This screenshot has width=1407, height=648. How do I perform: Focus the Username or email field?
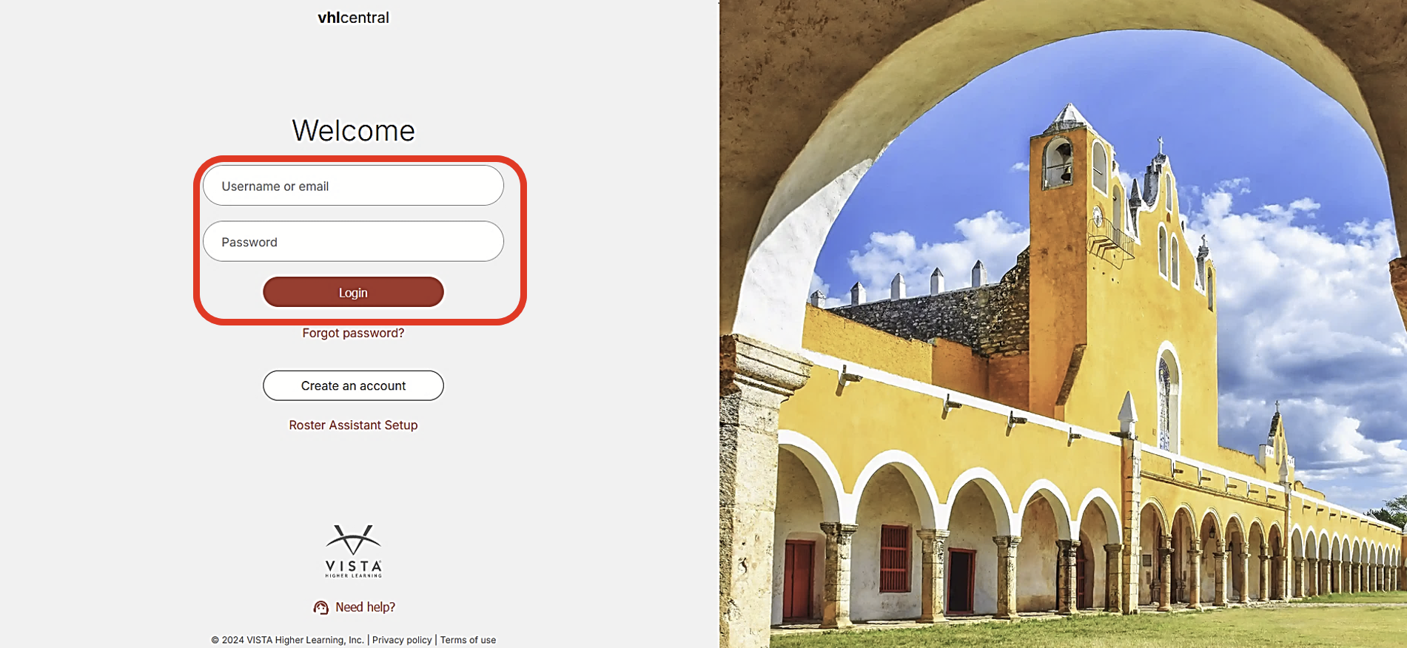click(x=353, y=186)
